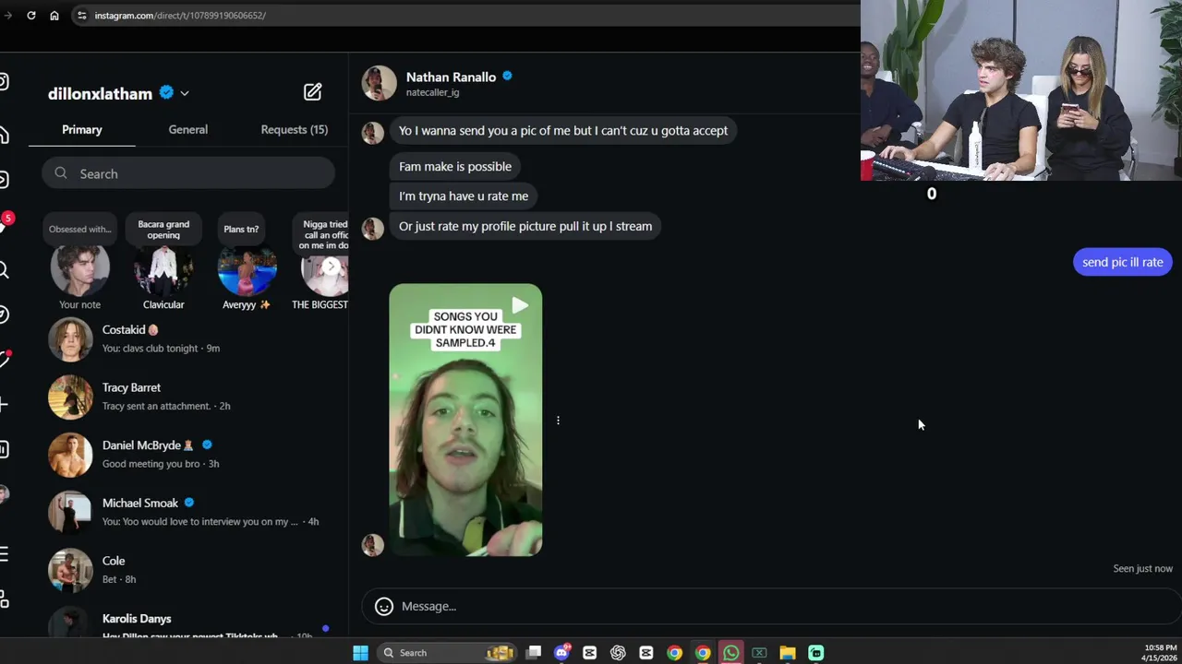Open Discord from the taskbar
The width and height of the screenshot is (1182, 664).
pos(561,653)
